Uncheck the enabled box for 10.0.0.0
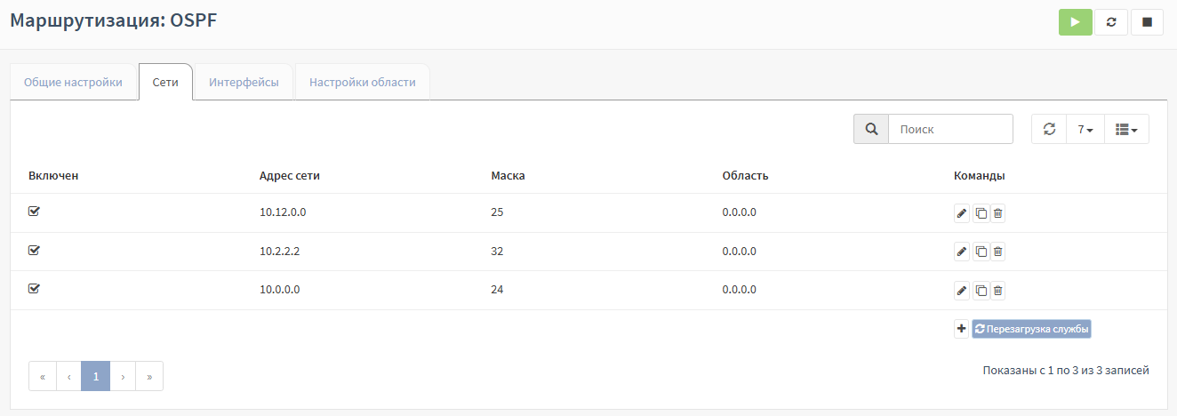Viewport: 1177px width, 416px height. coord(35,289)
